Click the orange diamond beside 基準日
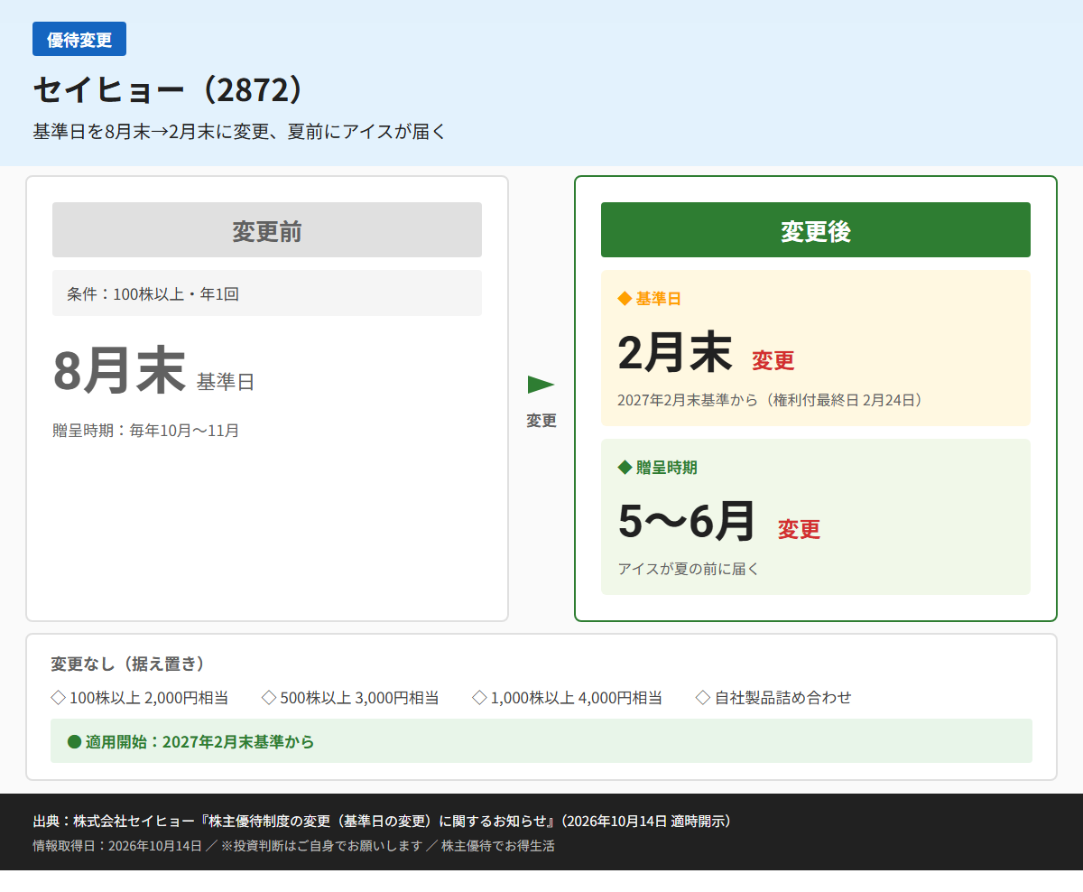The image size is (1083, 892). click(625, 298)
